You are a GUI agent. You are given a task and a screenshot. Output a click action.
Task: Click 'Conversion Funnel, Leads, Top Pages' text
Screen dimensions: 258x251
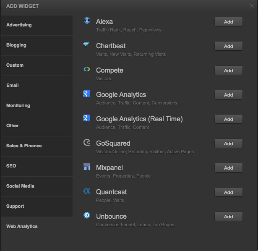point(135,225)
